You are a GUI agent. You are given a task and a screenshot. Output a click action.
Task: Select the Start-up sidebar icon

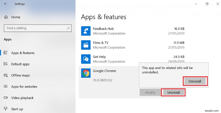[6, 109]
